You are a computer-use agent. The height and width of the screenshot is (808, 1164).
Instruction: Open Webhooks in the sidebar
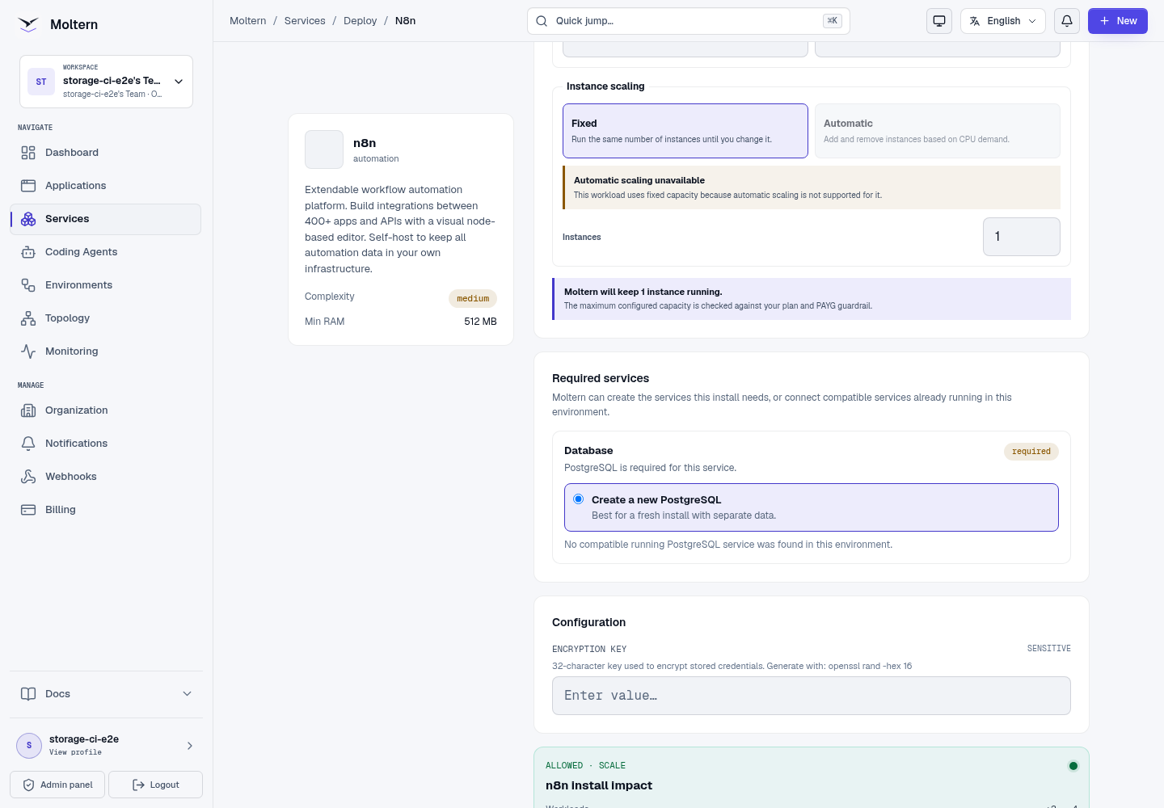[x=105, y=477]
